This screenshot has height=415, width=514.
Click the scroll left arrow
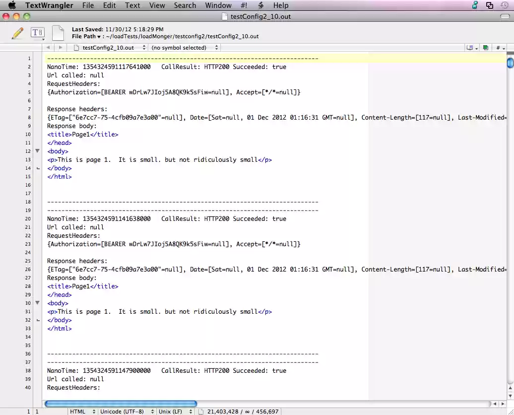tap(495, 404)
